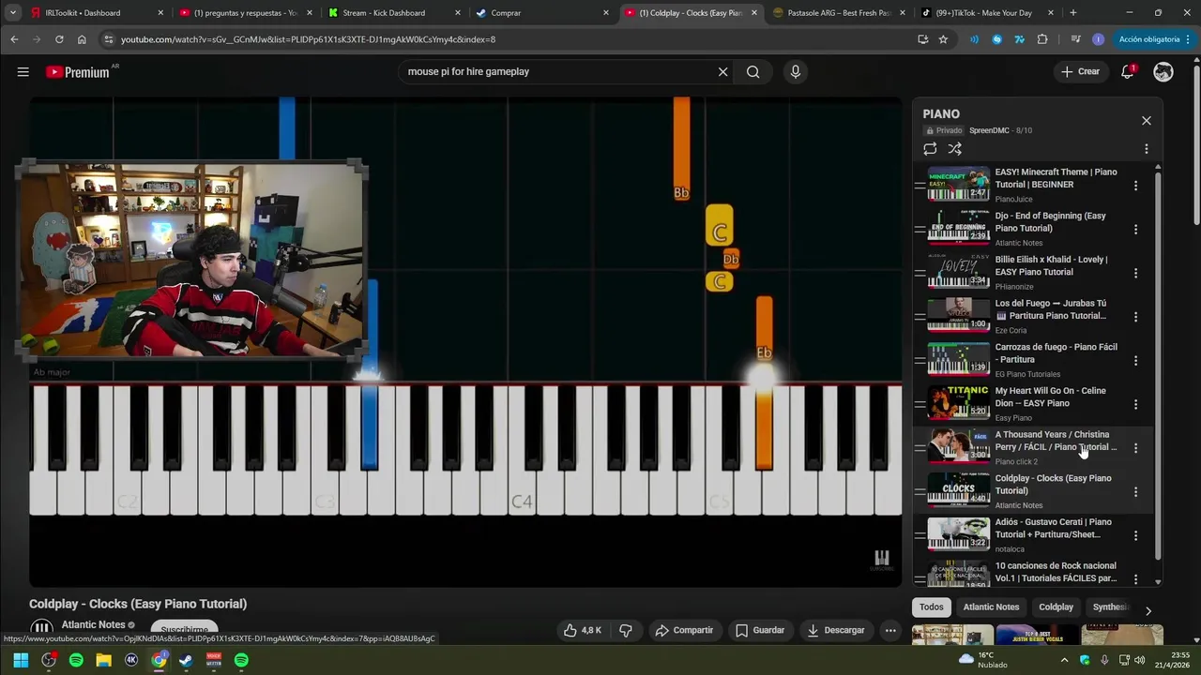Open options for Minecraft Theme video
1201x675 pixels.
pos(1135,186)
